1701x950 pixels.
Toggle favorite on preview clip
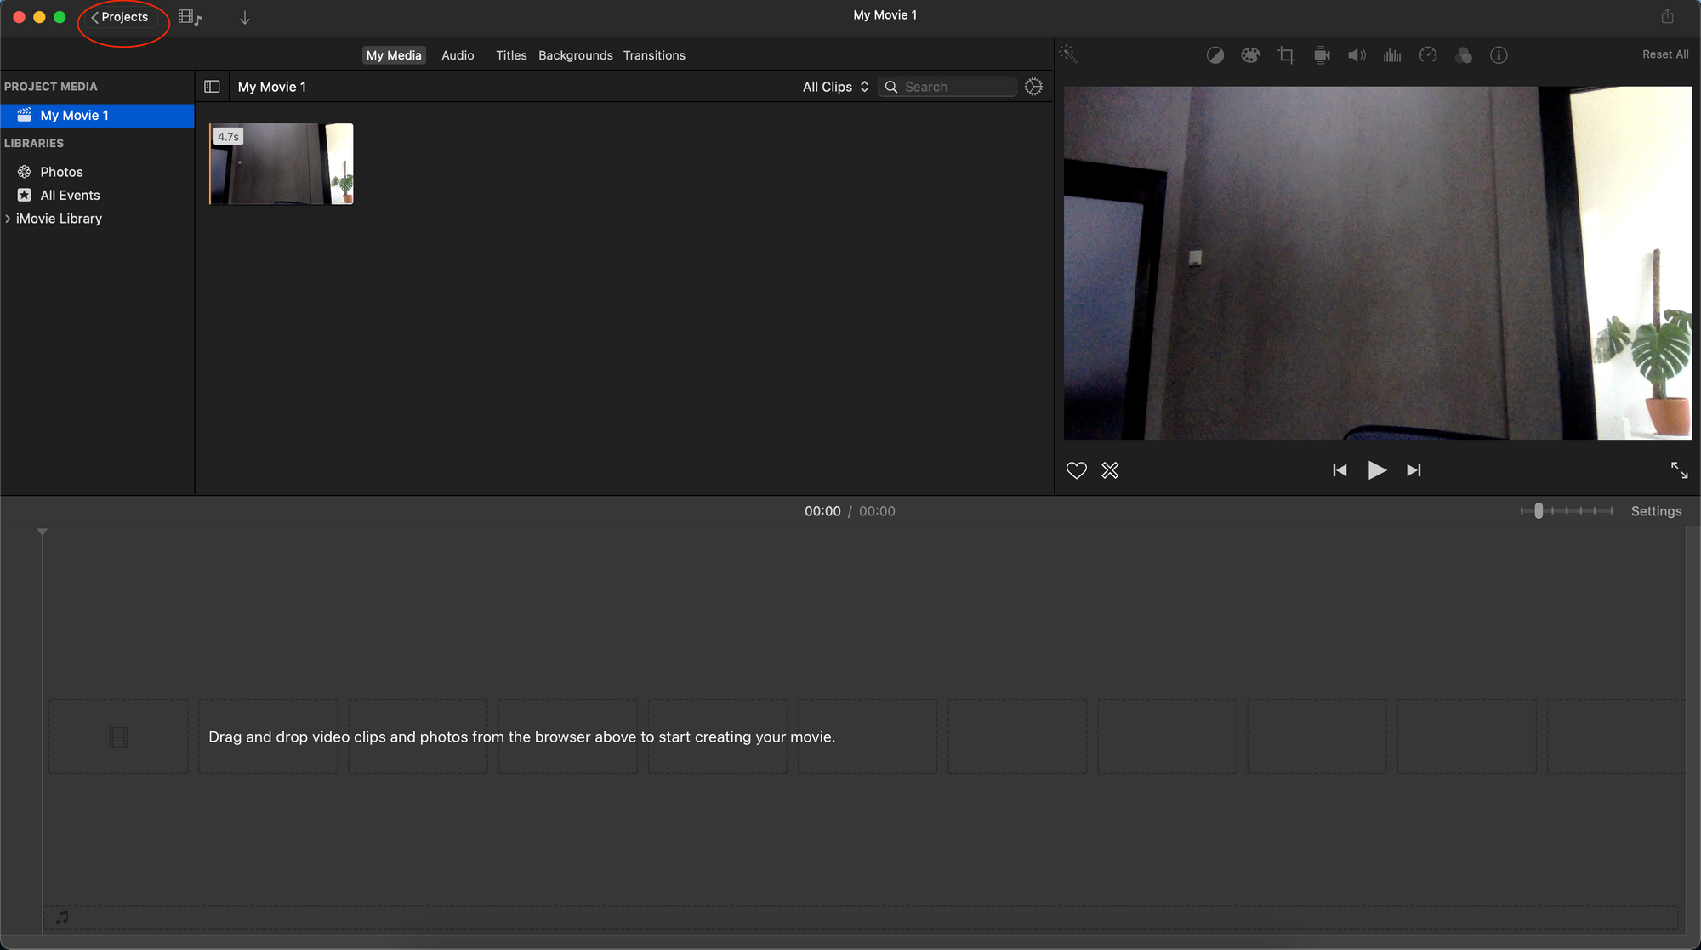[x=1076, y=469]
